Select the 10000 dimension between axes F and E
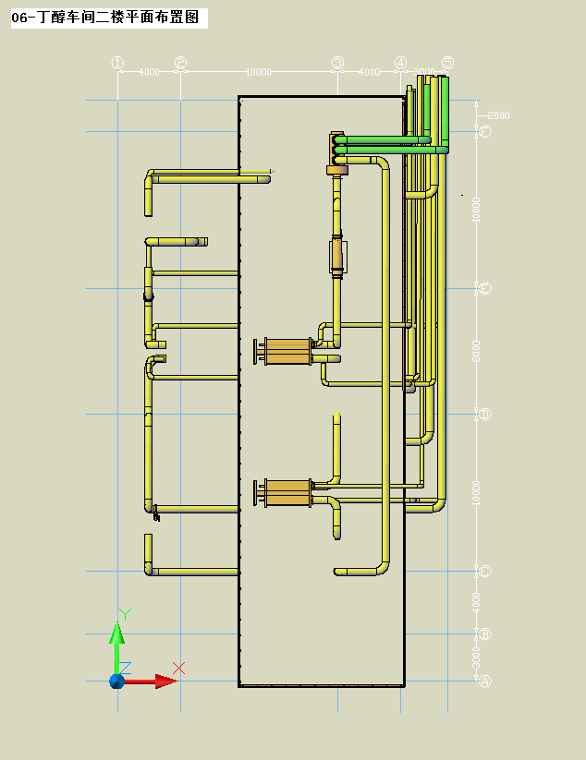586x760 pixels. click(x=476, y=210)
